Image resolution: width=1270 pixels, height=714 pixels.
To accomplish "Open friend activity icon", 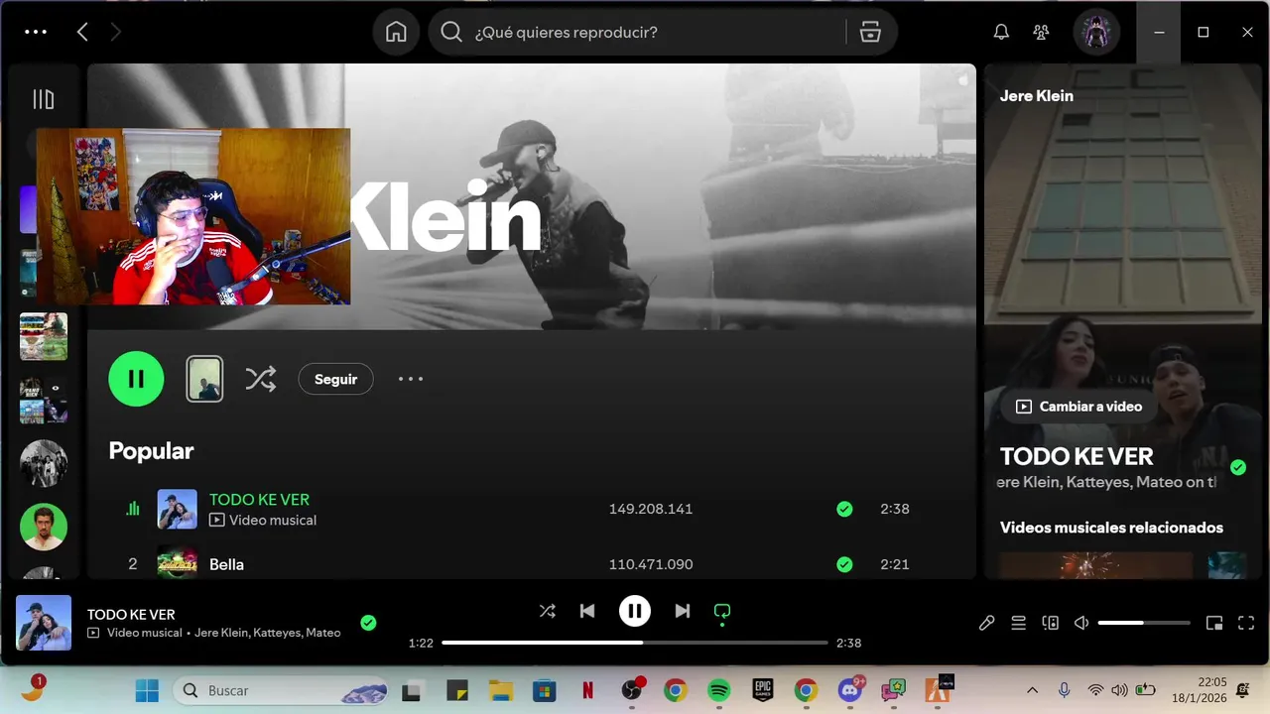I will coord(1041,32).
